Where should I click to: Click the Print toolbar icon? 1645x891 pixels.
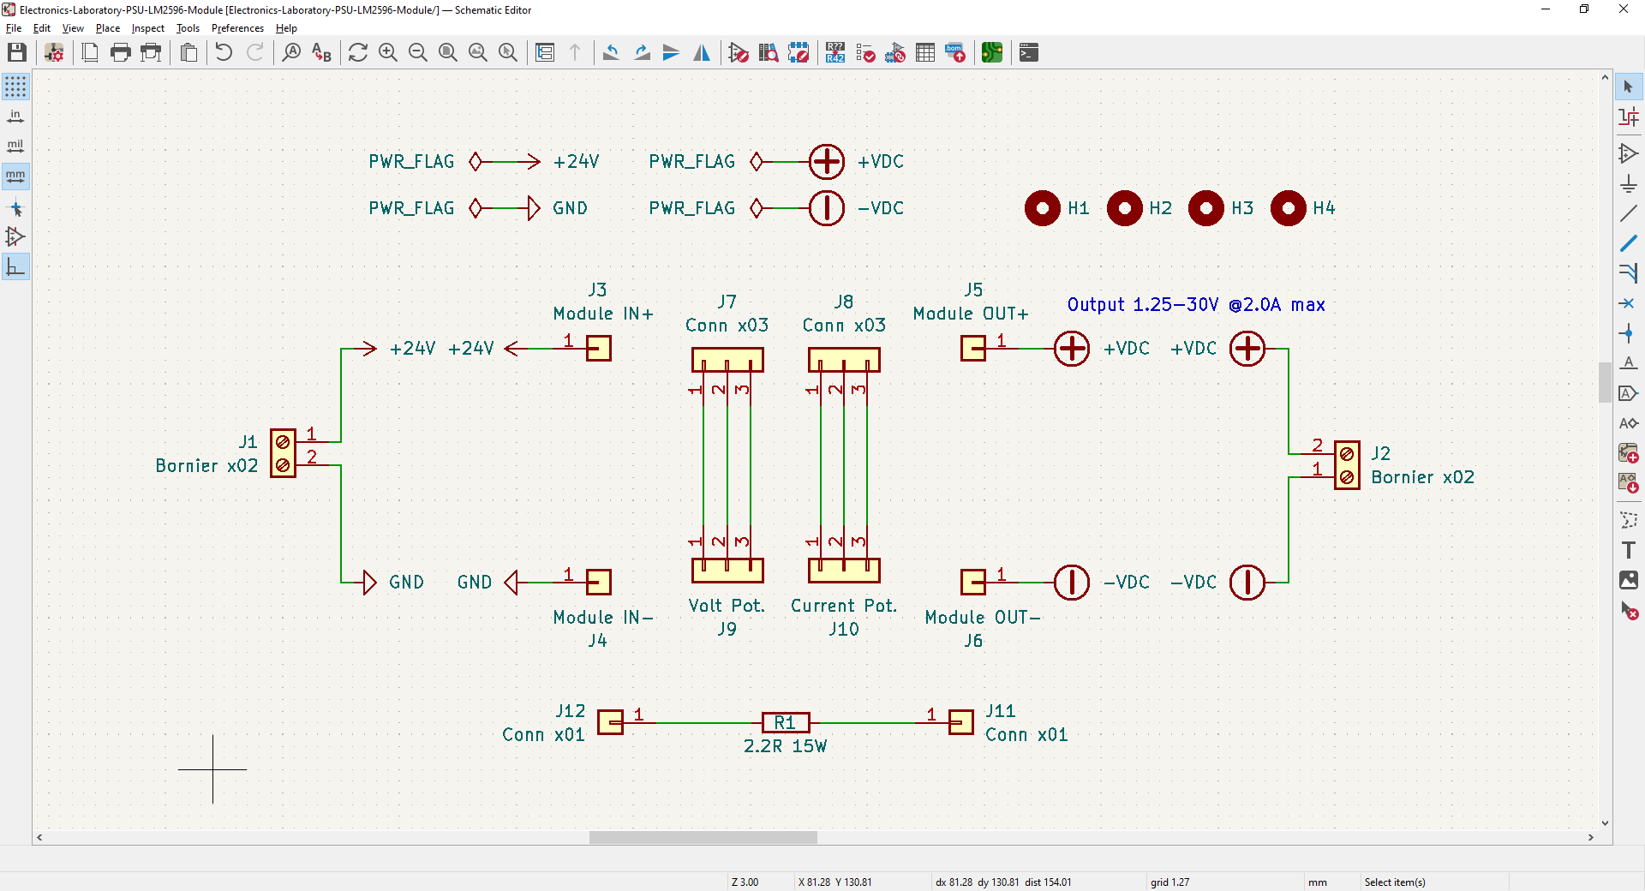[121, 52]
